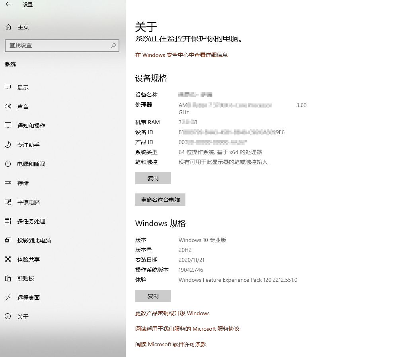Image resolution: width=415 pixels, height=357 pixels.
Task: Go to 主页 settings home
Action: click(x=63, y=27)
